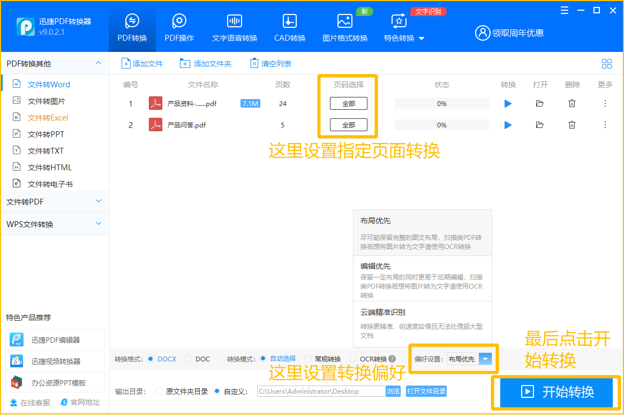Image resolution: width=624 pixels, height=415 pixels.
Task: Open 迅捷PDF编辑器 recommended product
Action: pos(55,340)
